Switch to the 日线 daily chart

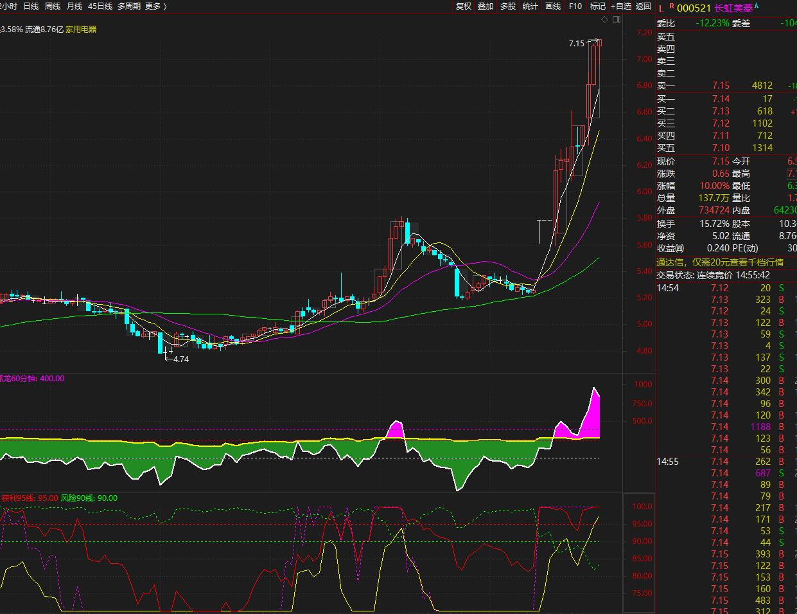(31, 6)
